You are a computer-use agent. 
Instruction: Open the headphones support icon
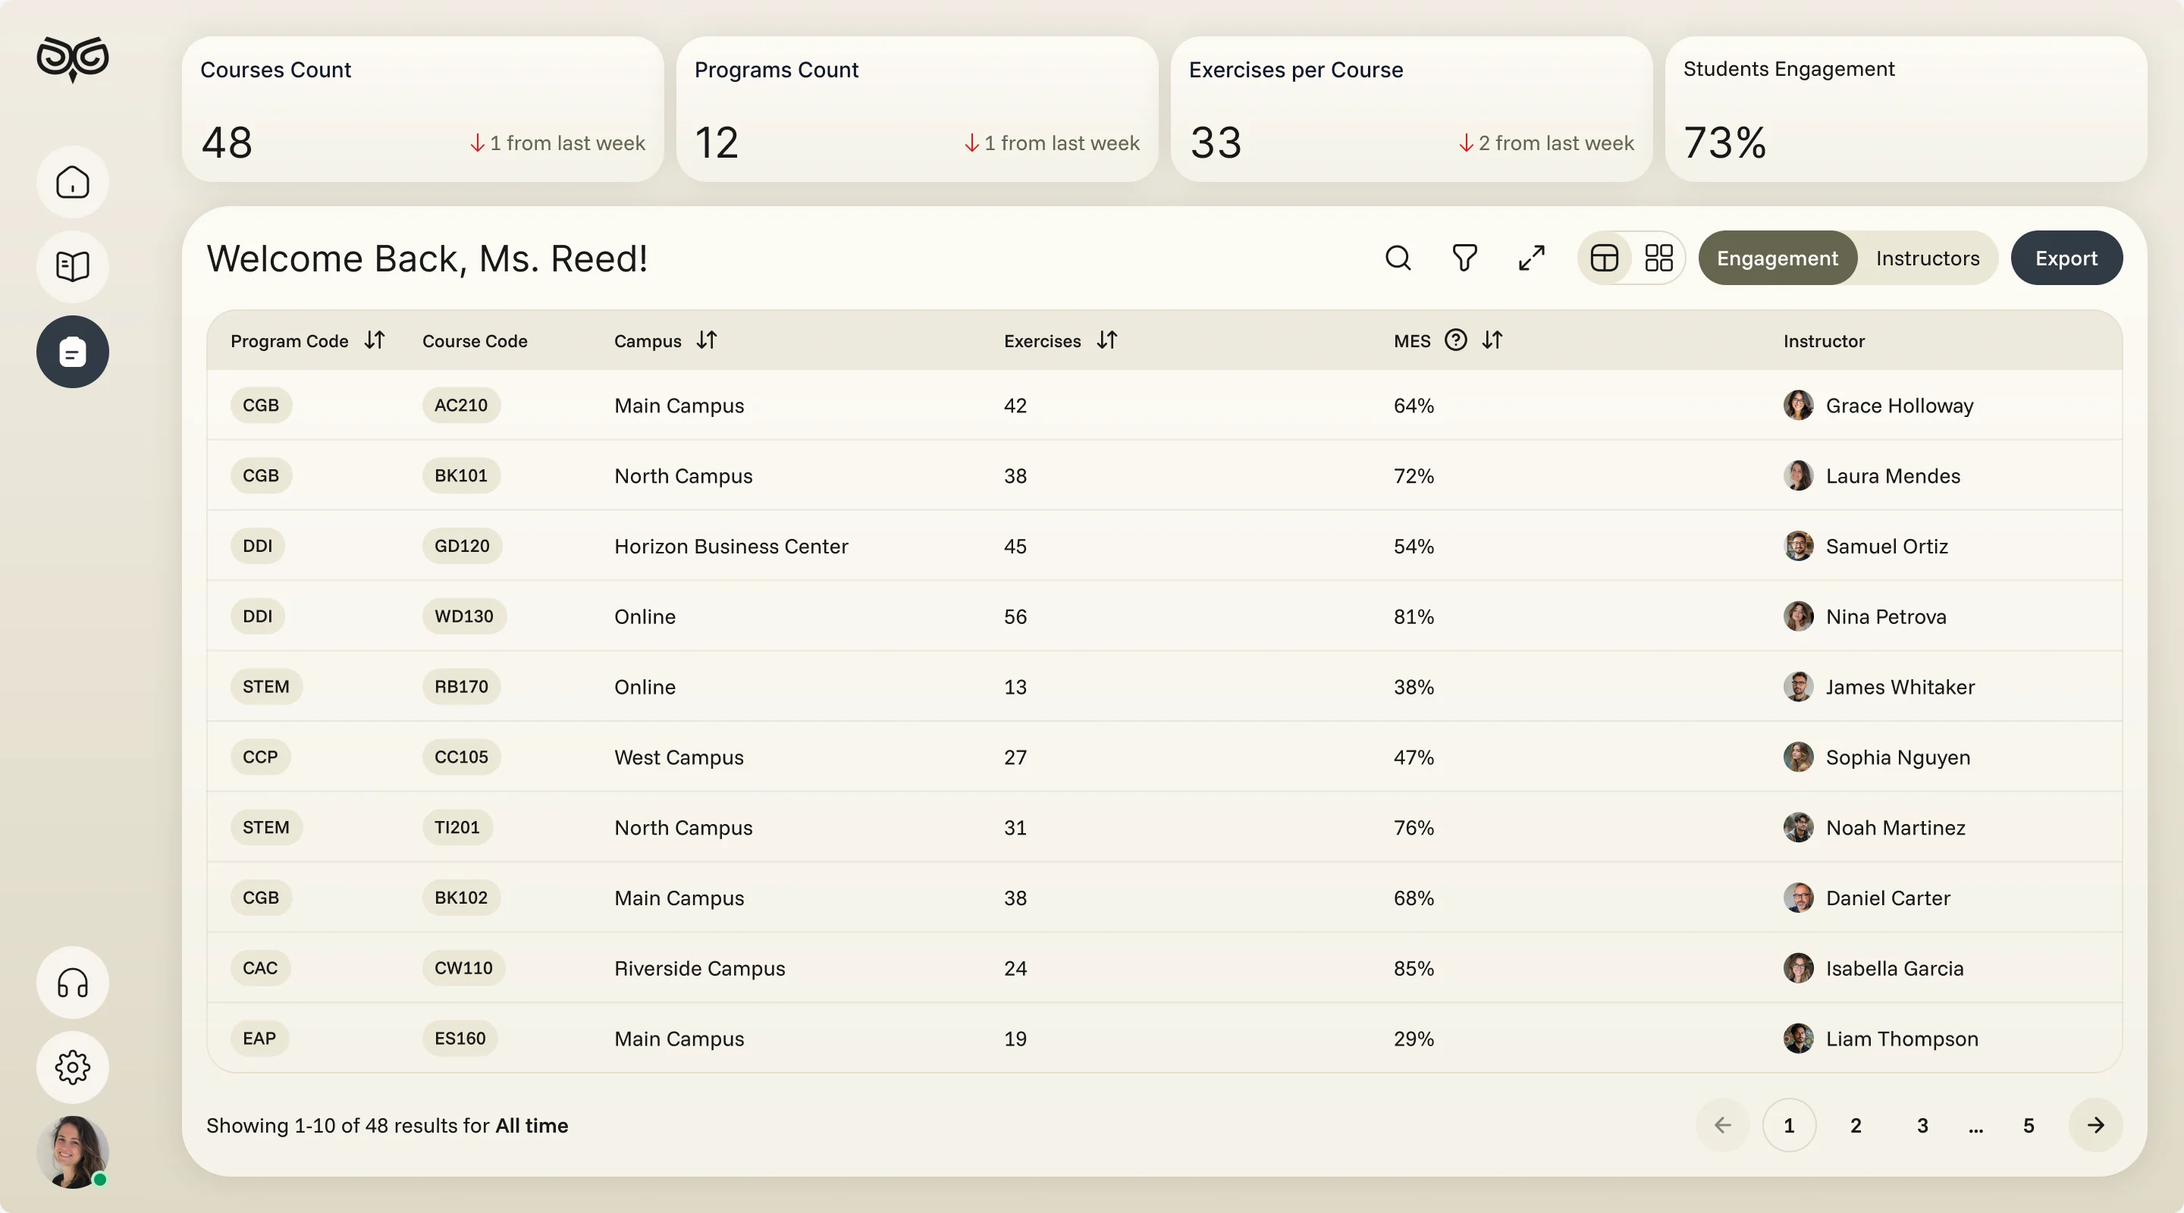[73, 983]
